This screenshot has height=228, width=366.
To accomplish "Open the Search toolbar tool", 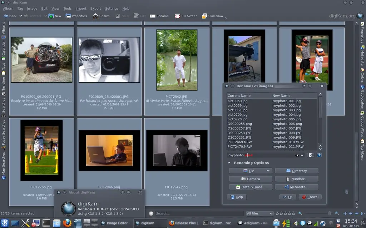I will coord(101,16).
